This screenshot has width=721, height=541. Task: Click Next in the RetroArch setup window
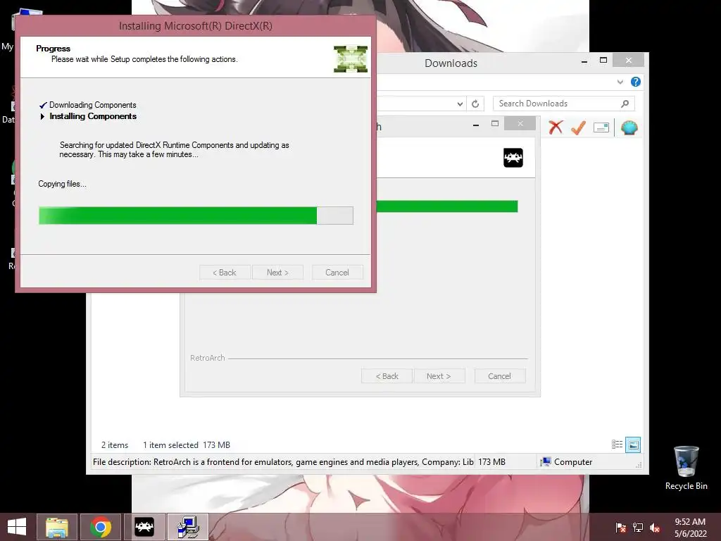pyautogui.click(x=439, y=376)
